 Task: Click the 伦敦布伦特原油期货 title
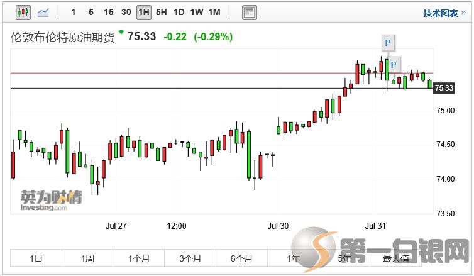tap(63, 38)
